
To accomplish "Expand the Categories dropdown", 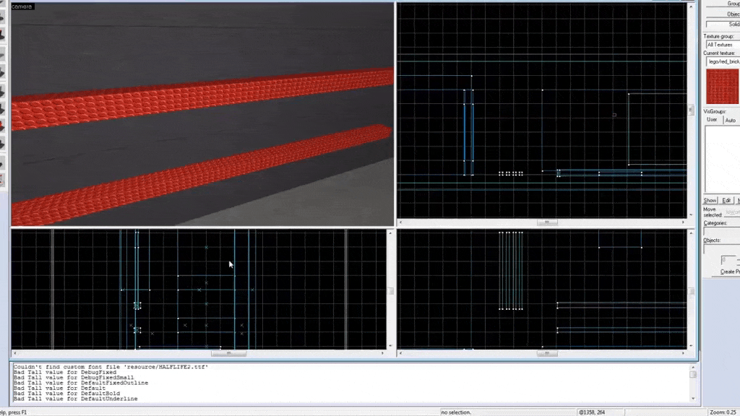I will (x=722, y=233).
